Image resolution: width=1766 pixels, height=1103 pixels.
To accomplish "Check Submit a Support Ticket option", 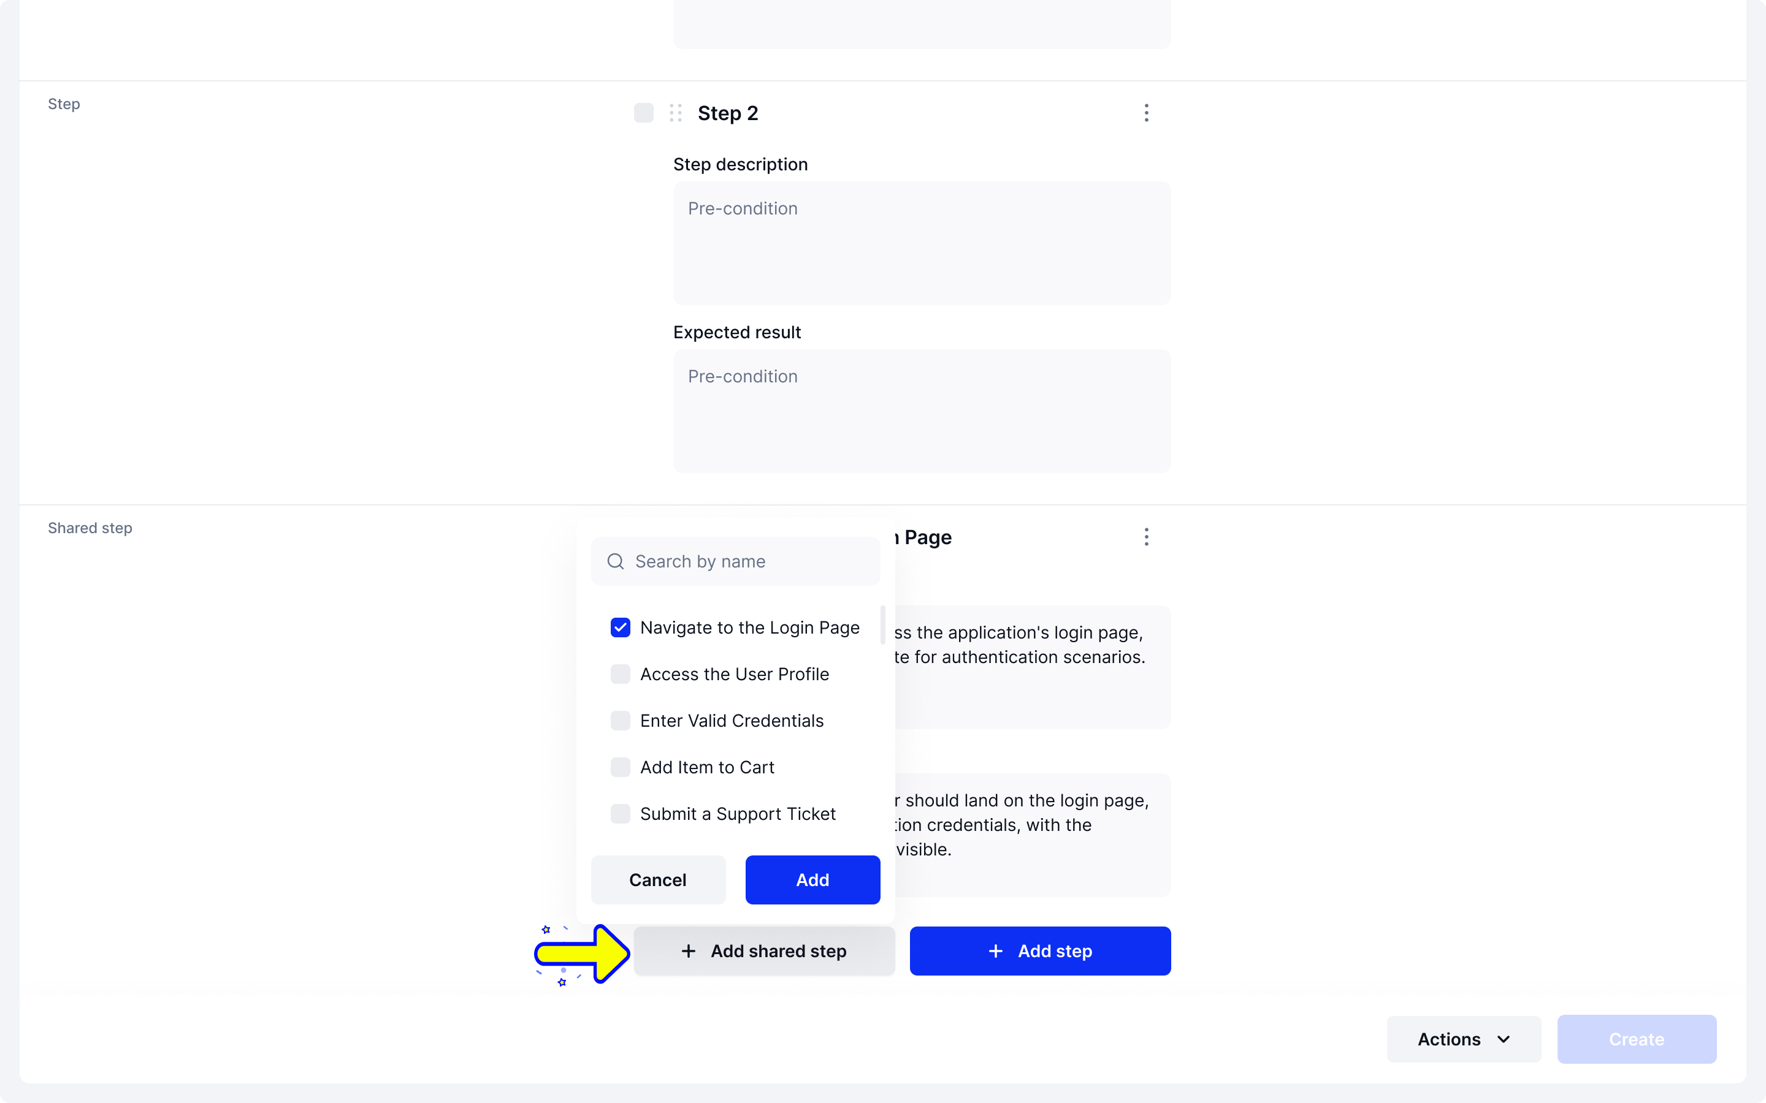I will (x=619, y=814).
